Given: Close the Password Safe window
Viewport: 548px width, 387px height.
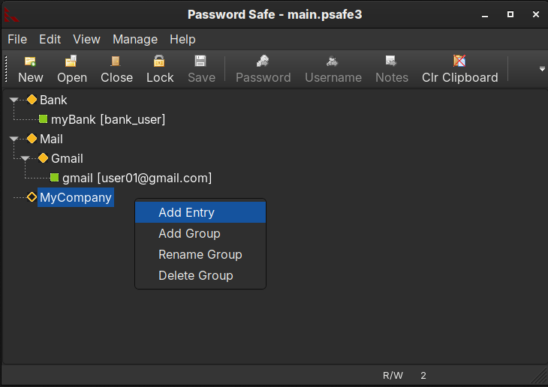Looking at the screenshot, I should pos(536,14).
